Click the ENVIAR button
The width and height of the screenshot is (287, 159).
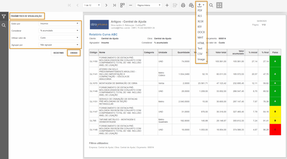74,53
